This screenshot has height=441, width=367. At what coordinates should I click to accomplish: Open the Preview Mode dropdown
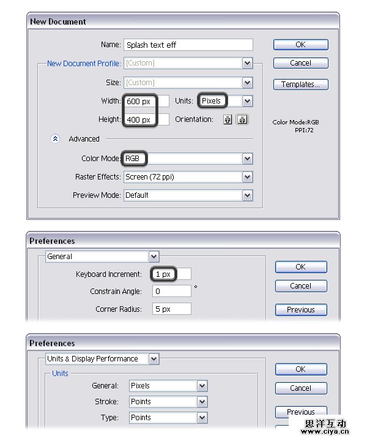point(247,195)
